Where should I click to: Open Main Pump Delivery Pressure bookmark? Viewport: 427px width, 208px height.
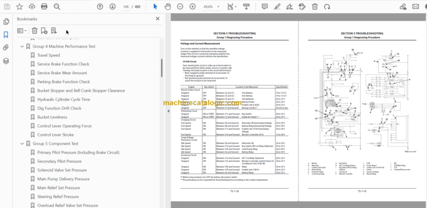coord(63,179)
